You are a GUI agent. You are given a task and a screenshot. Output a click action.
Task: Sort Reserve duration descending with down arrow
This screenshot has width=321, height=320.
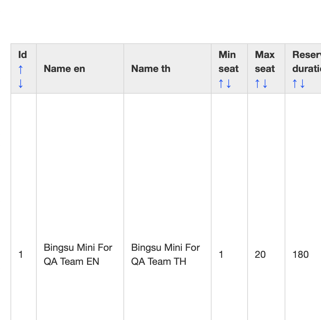[302, 84]
